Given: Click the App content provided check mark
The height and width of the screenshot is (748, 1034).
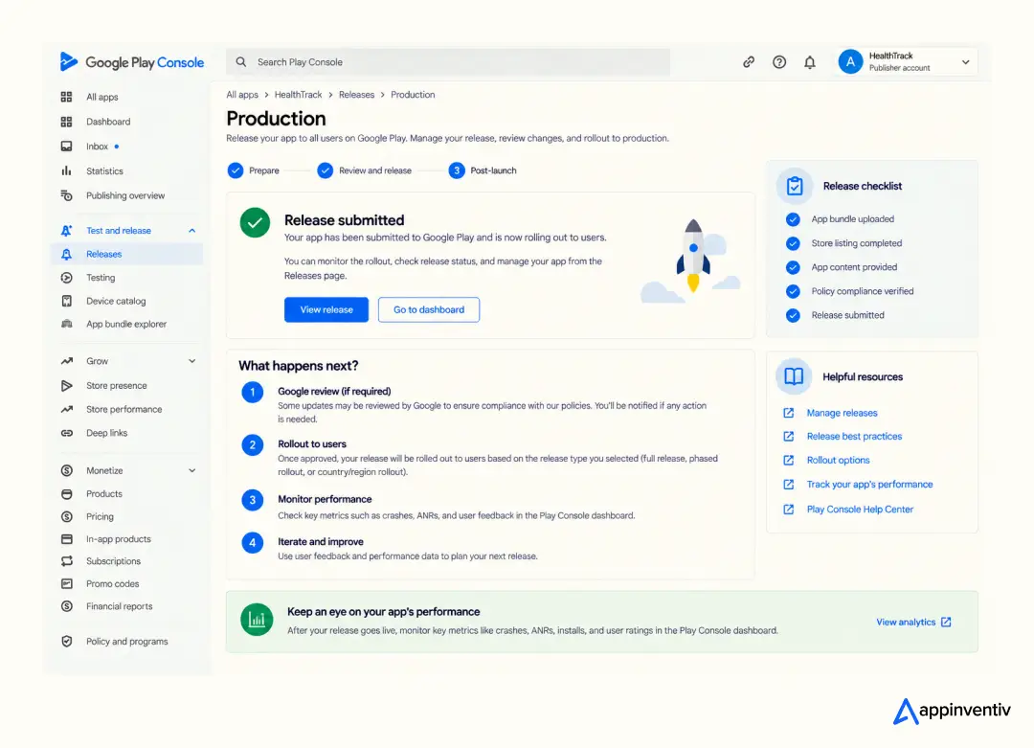Looking at the screenshot, I should [793, 267].
